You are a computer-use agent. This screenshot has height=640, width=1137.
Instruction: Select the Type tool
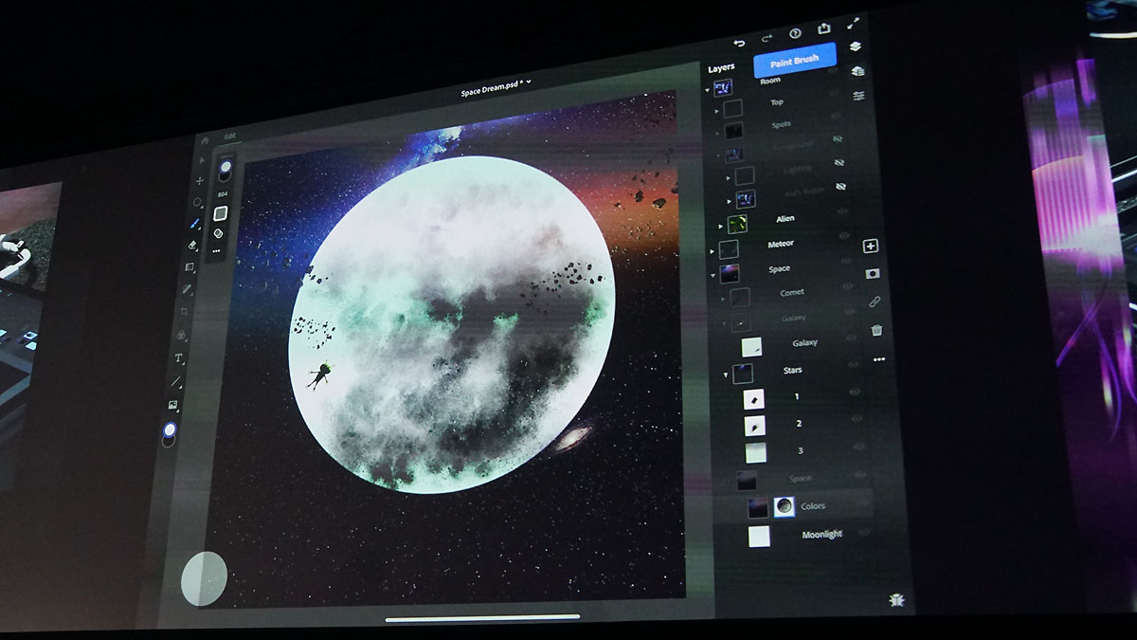[178, 358]
